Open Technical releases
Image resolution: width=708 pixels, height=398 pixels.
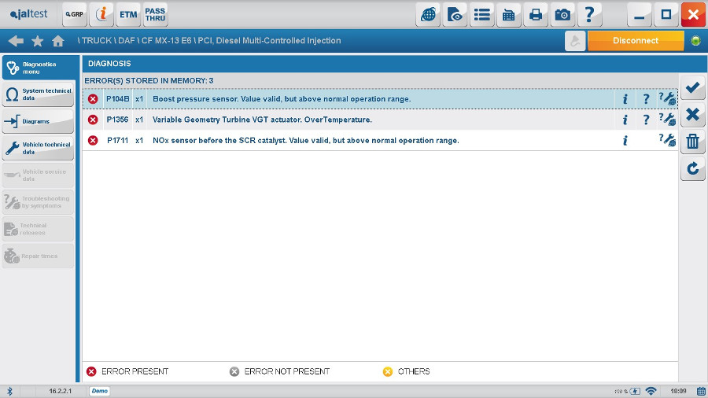(x=38, y=229)
